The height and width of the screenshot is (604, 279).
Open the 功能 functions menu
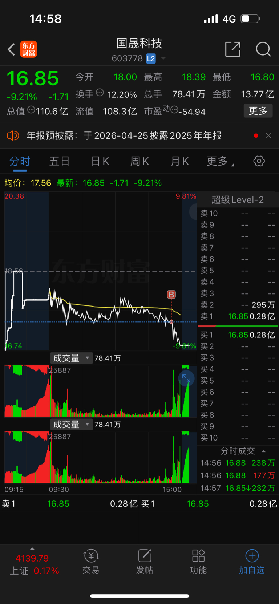[x=198, y=562]
